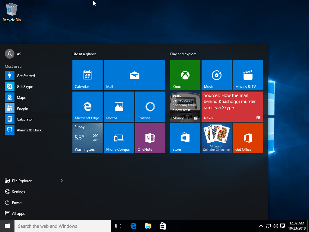
Task: Expand the File Explorer jump list arrow
Action: click(62, 181)
